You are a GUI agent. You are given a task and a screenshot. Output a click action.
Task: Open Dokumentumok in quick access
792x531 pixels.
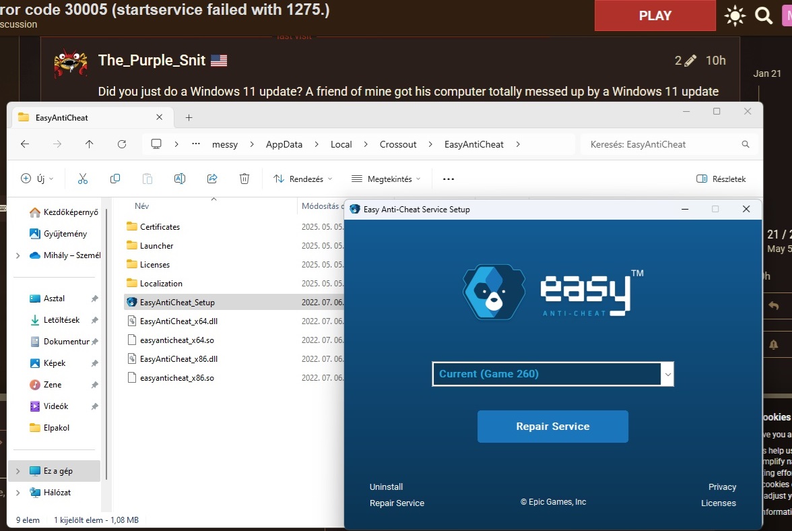tap(59, 342)
